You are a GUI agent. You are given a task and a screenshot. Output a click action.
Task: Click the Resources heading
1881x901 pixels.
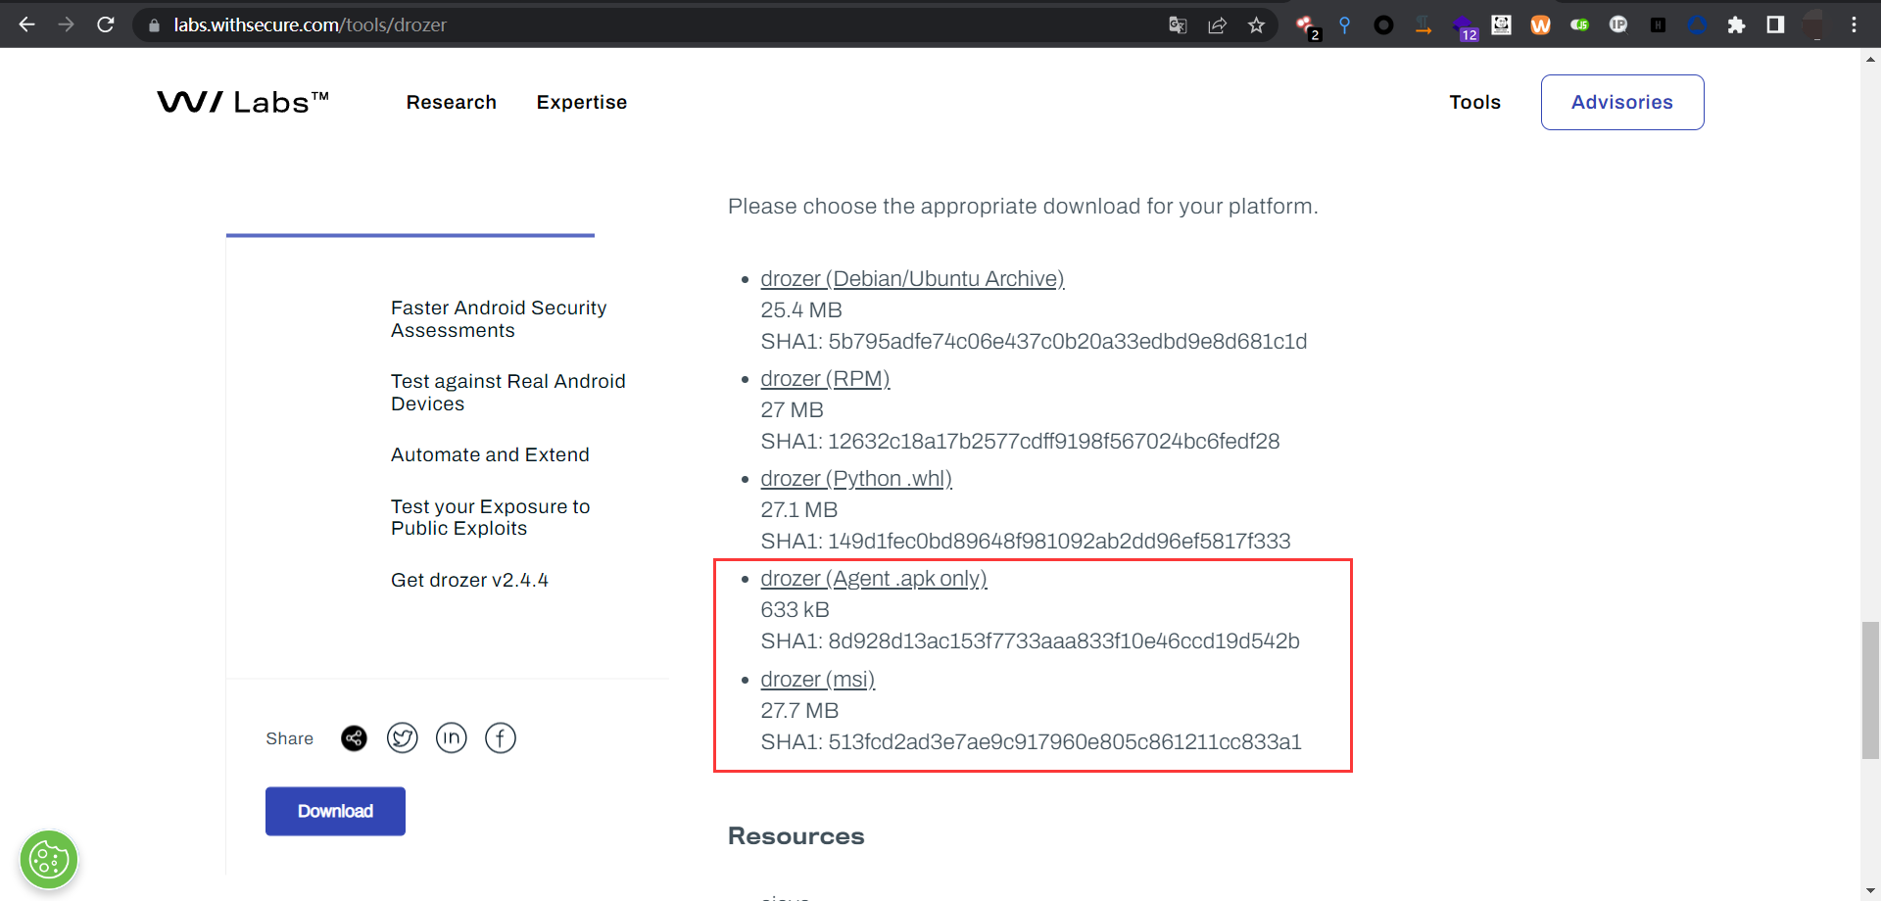796,836
